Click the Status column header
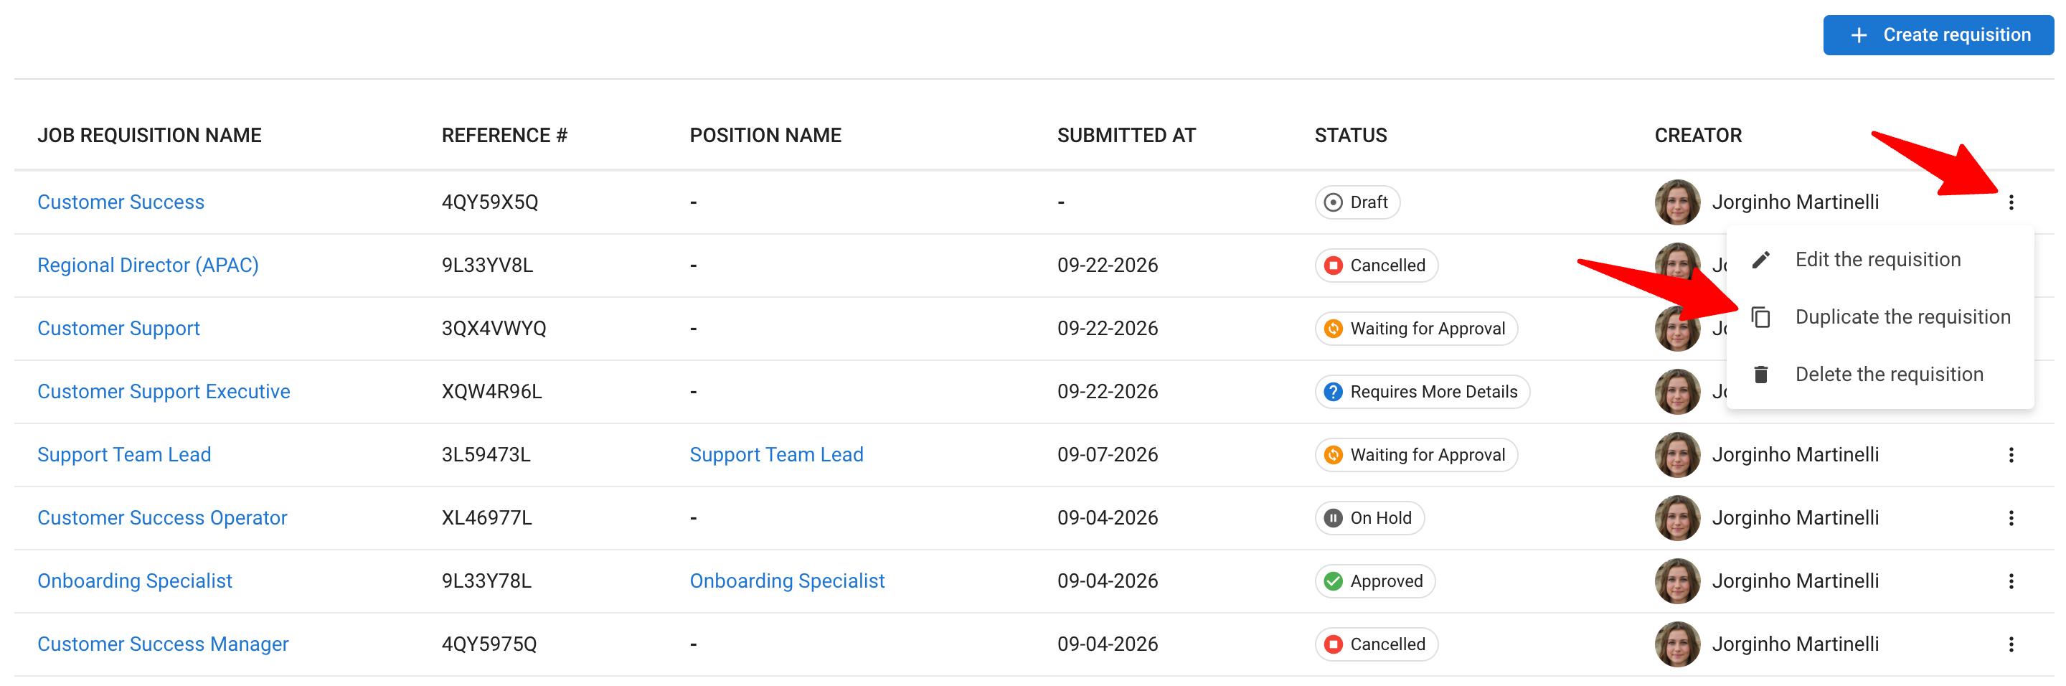 click(1351, 136)
